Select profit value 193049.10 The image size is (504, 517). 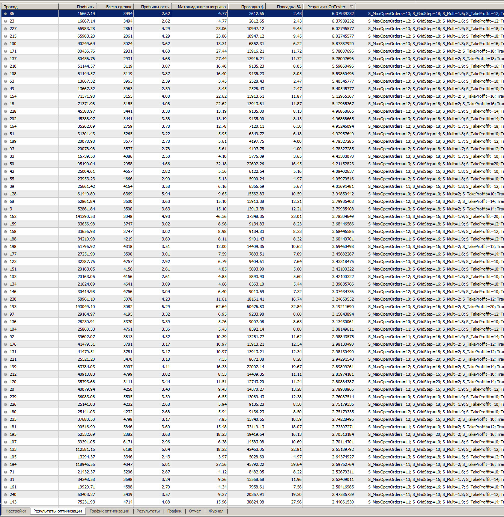click(x=85, y=307)
